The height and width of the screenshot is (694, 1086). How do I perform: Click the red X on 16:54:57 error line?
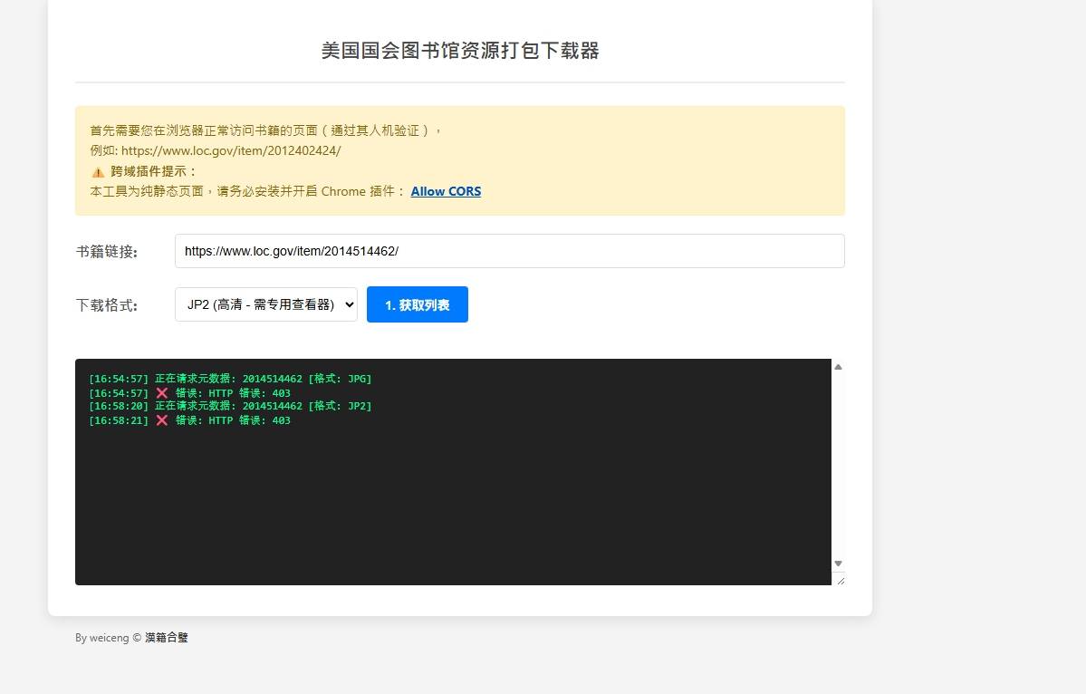click(x=162, y=392)
